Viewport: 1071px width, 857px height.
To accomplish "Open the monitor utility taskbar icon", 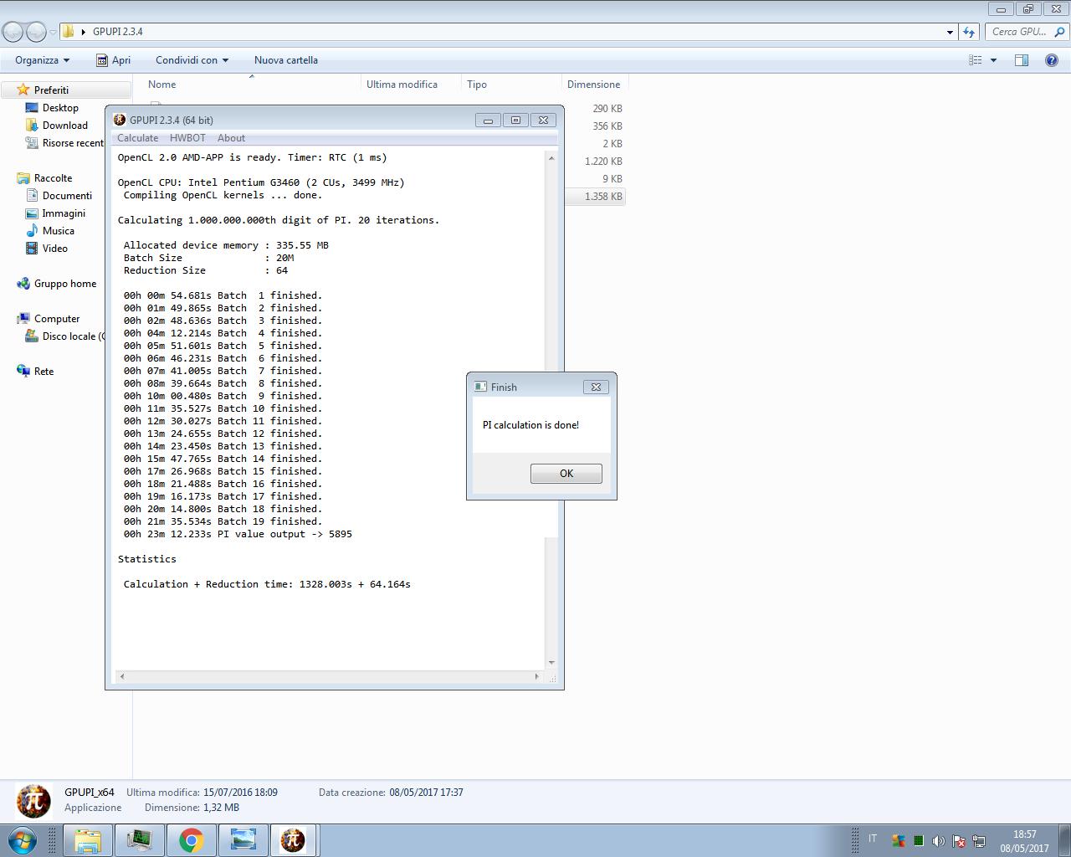I will [139, 840].
